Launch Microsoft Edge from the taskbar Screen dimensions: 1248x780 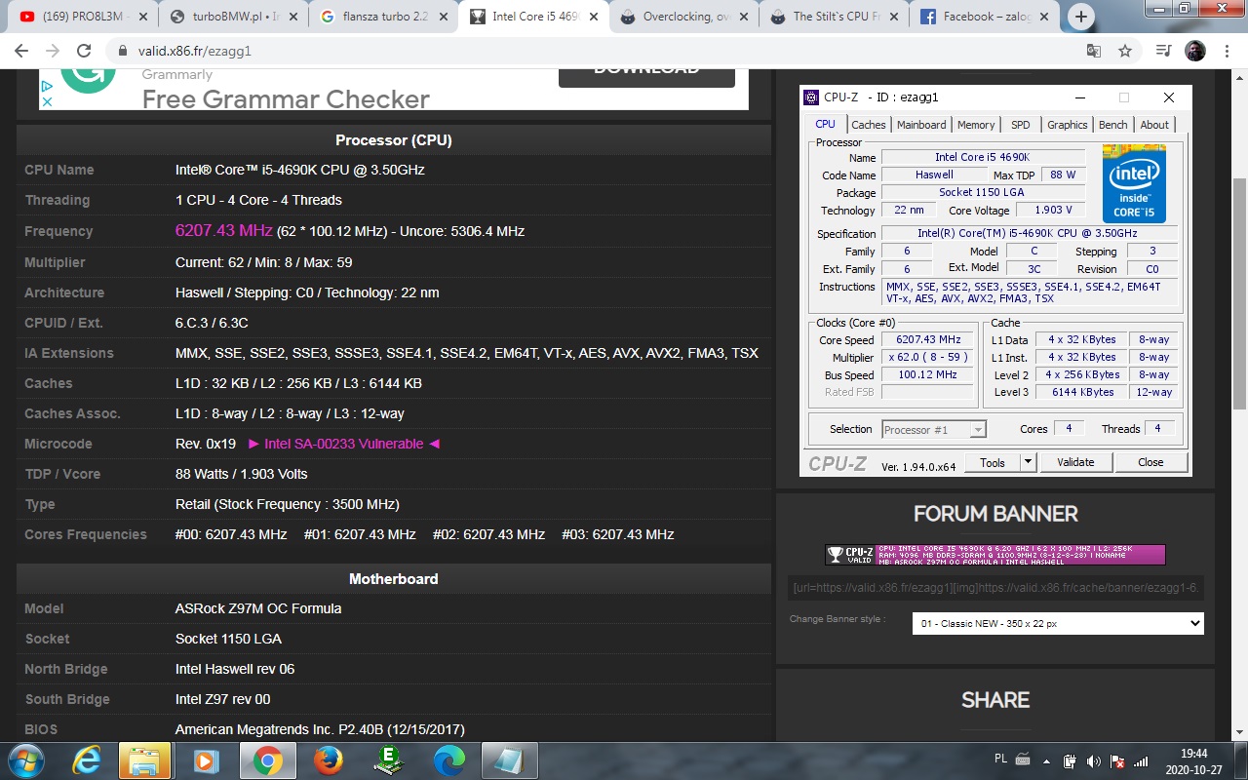[x=448, y=760]
